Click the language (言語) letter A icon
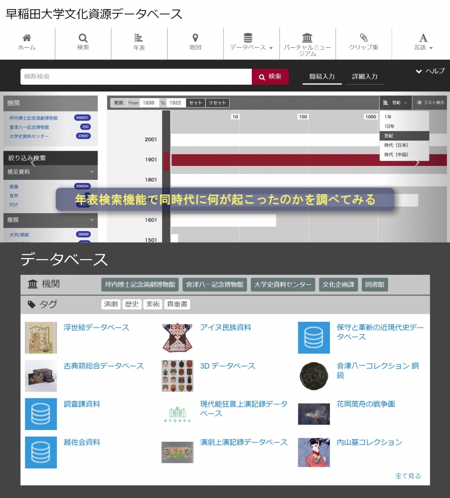The image size is (450, 498). (x=423, y=38)
